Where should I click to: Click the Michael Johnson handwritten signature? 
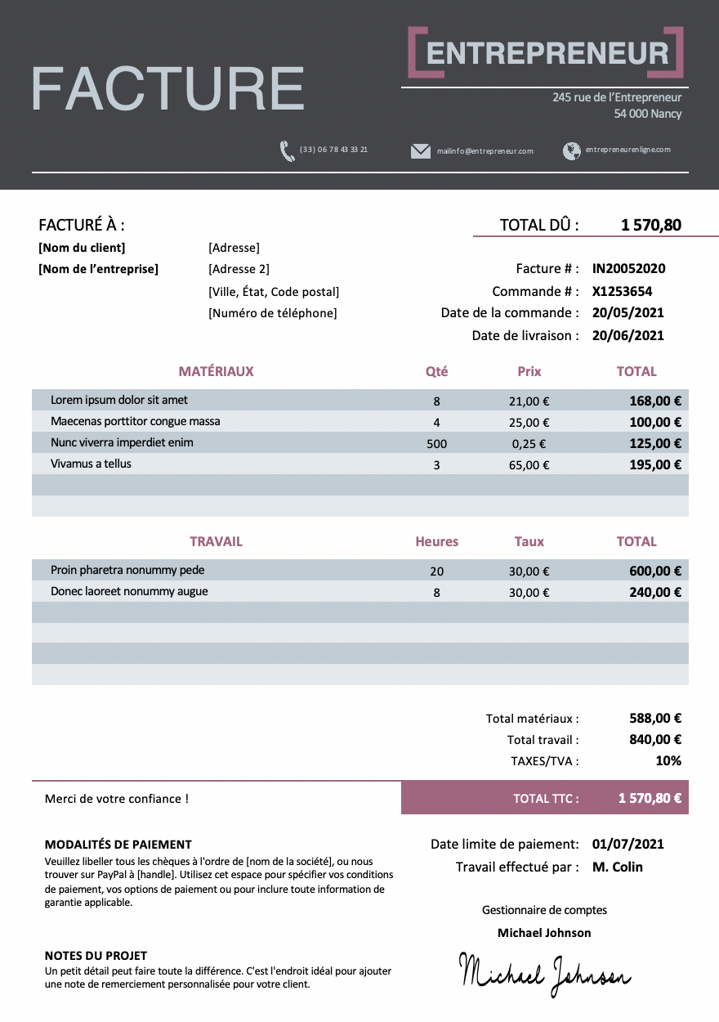pos(545,974)
